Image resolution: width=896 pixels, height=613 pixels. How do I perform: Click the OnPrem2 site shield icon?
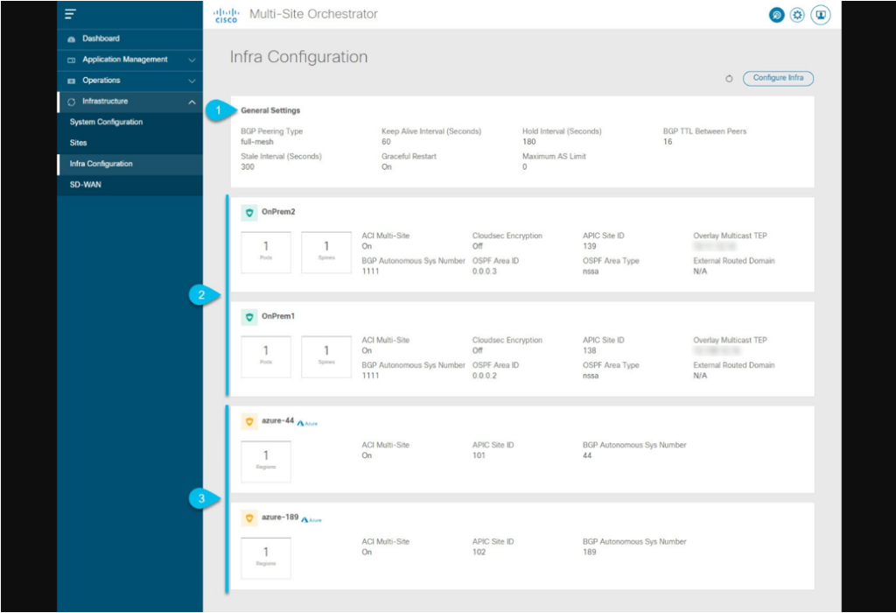(x=249, y=213)
